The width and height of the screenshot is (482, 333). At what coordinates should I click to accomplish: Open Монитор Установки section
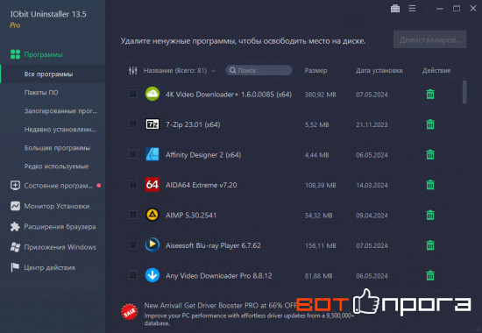click(57, 206)
